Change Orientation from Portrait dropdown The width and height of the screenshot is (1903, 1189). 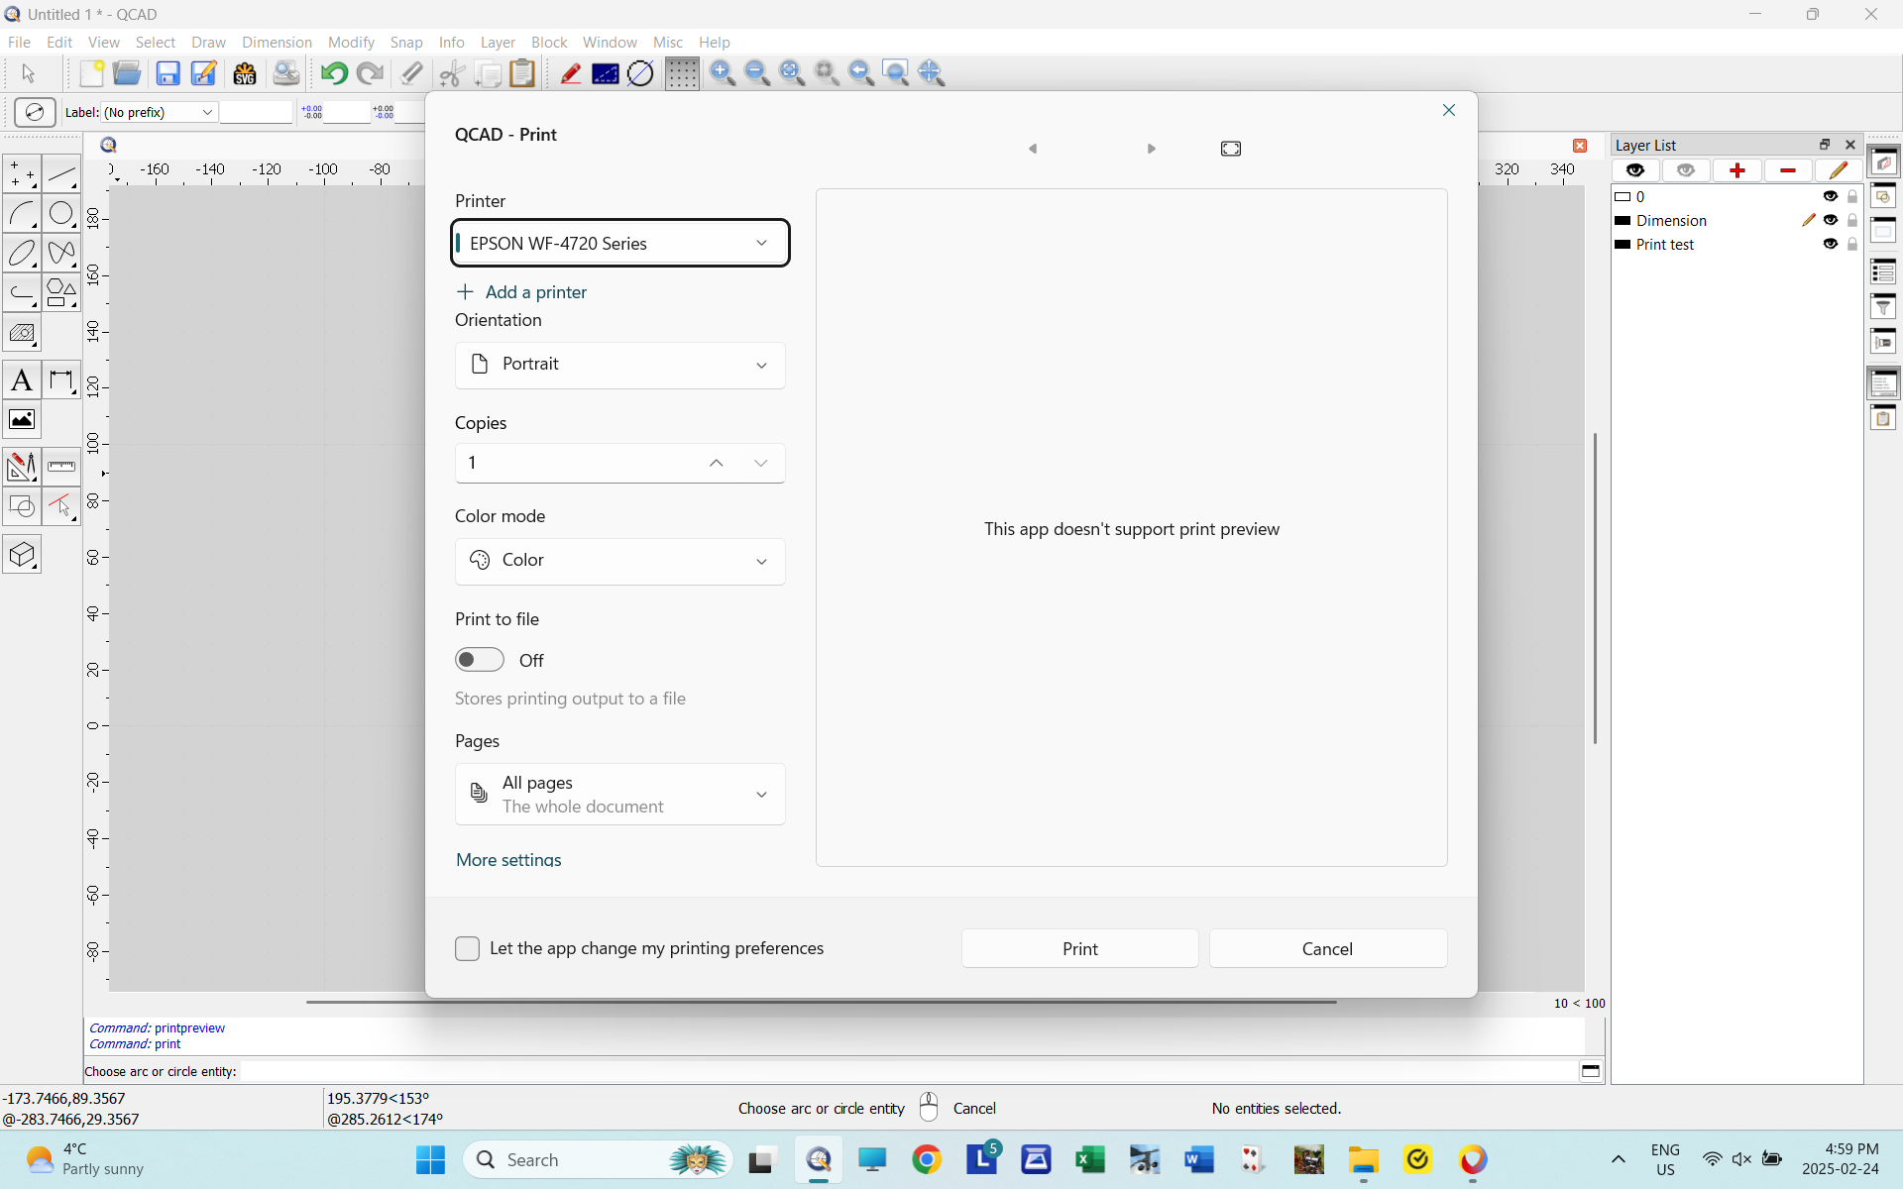(x=619, y=365)
